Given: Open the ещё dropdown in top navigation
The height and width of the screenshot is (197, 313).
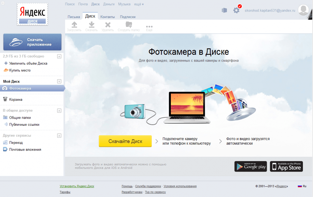Looking at the screenshot, I should (x=139, y=4).
